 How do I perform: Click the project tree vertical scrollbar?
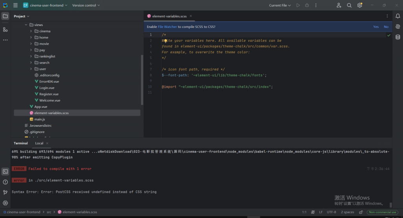(x=142, y=80)
